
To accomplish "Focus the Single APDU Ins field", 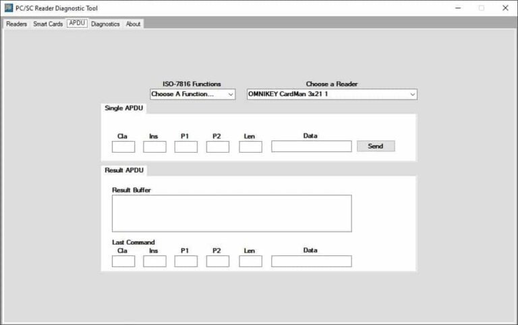I will click(x=154, y=147).
